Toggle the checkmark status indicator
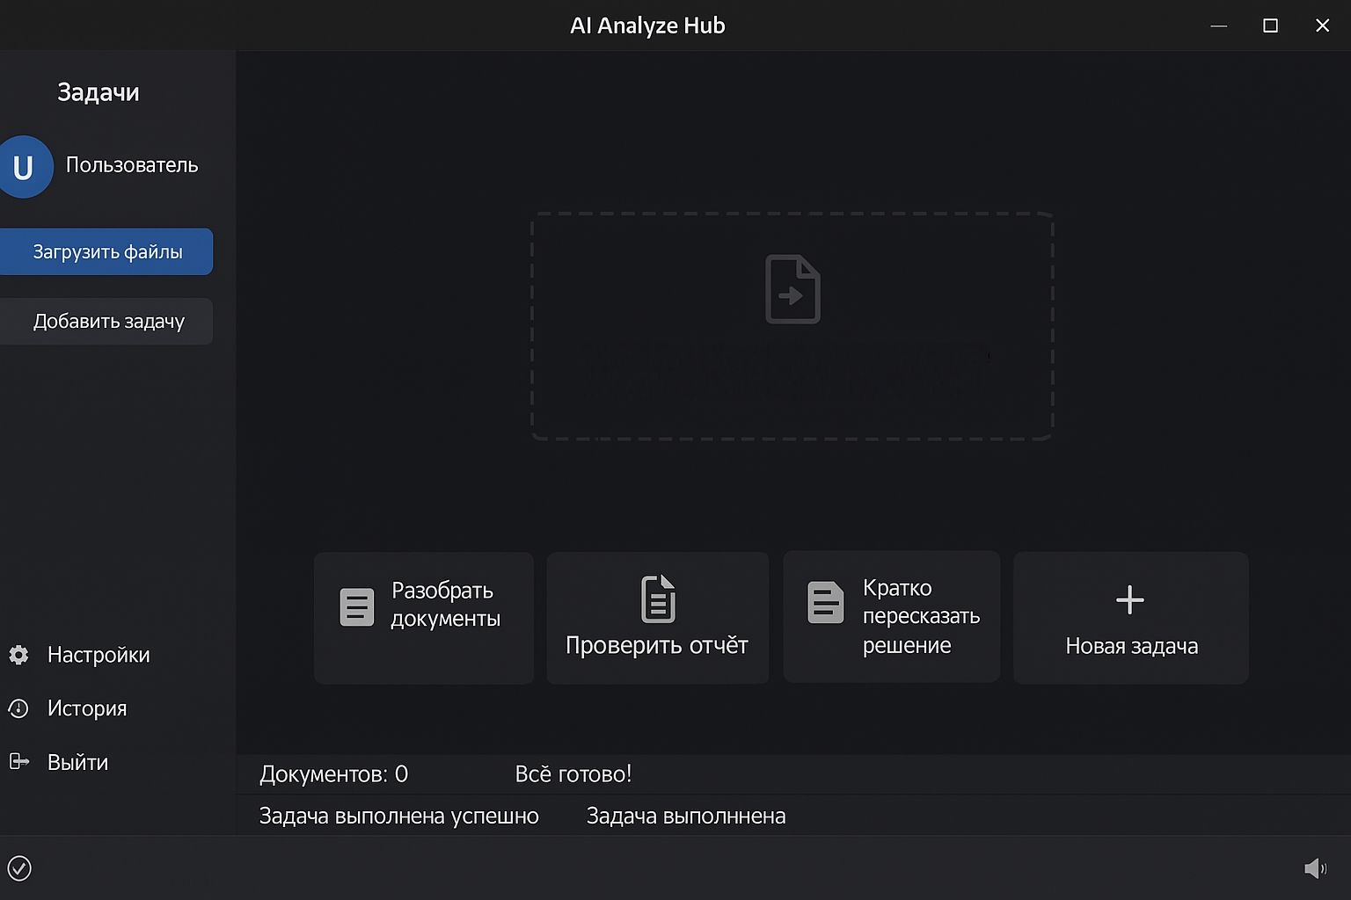Viewport: 1351px width, 900px height. click(18, 868)
